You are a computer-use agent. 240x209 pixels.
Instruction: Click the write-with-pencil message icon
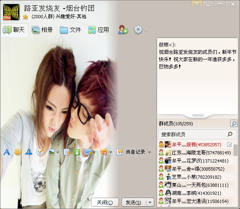(x=40, y=152)
